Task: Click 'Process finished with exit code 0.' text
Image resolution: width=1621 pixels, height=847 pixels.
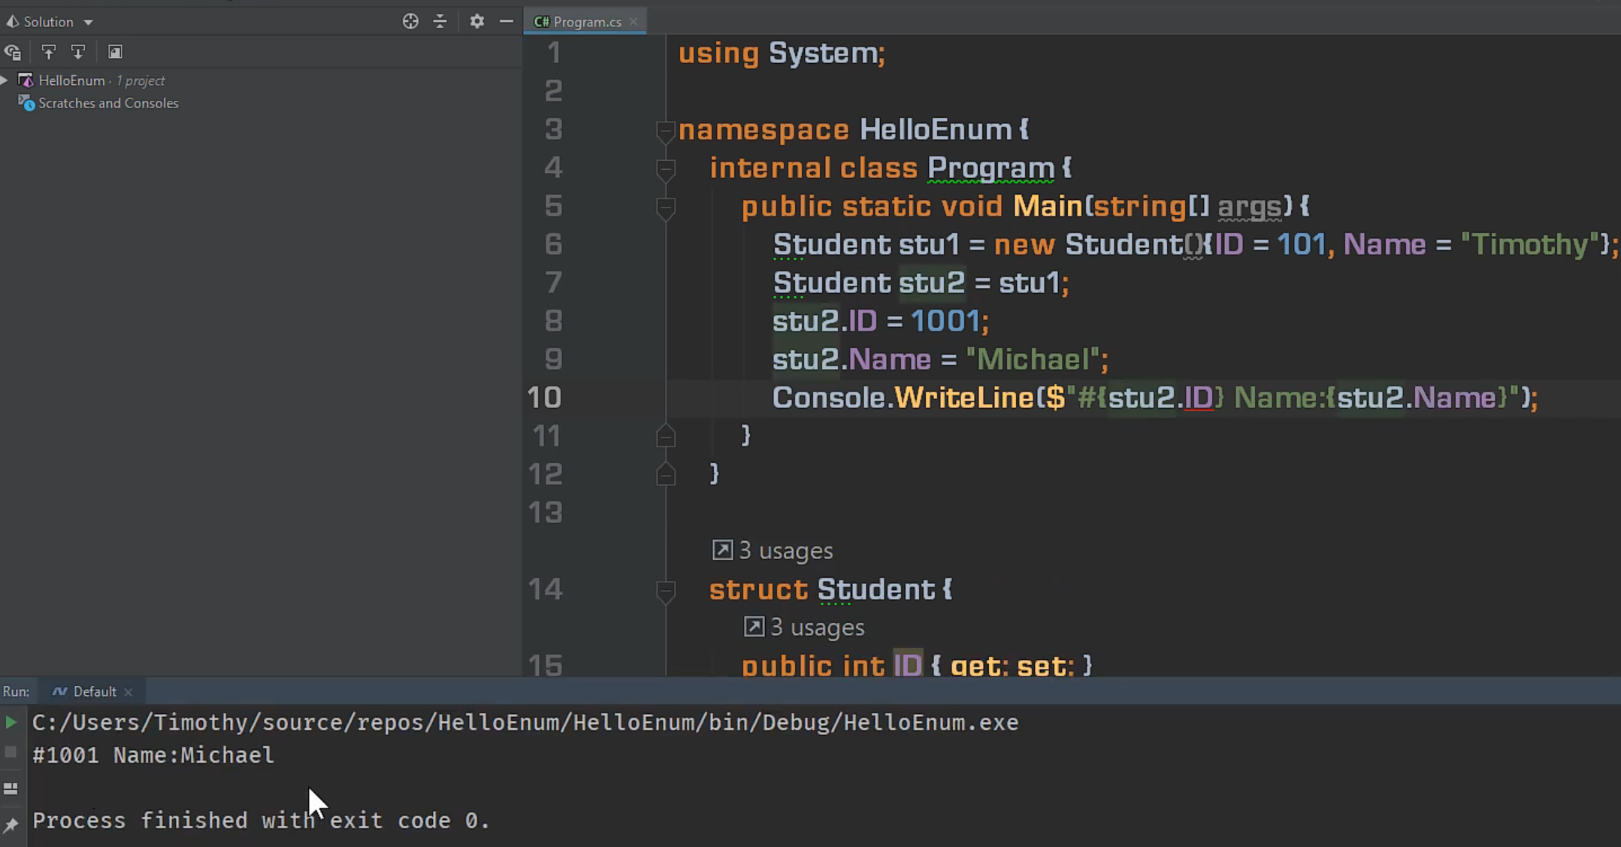Action: point(261,821)
